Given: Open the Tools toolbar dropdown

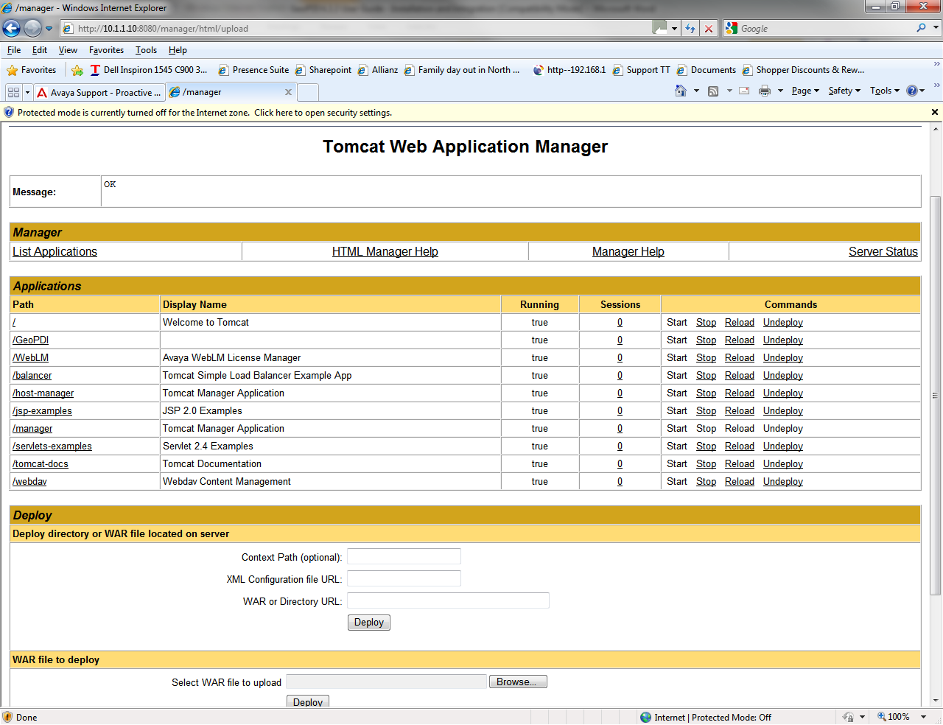Looking at the screenshot, I should (885, 91).
